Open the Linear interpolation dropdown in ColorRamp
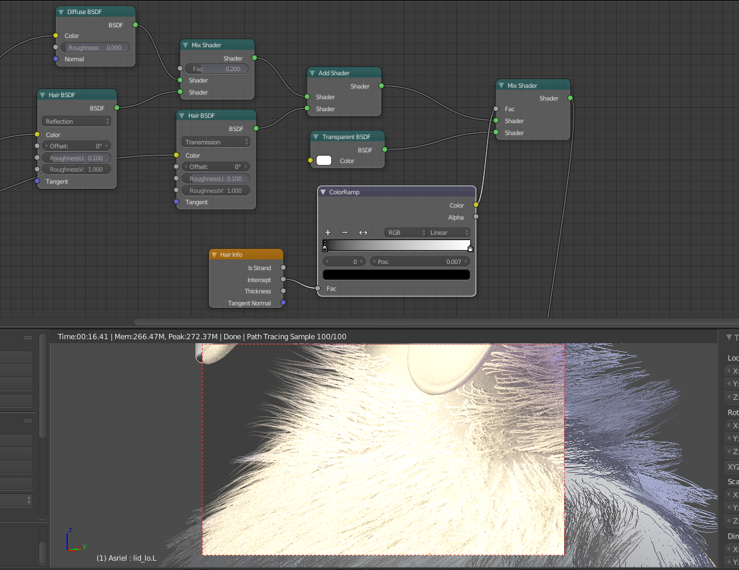This screenshot has height=570, width=739. [x=448, y=232]
